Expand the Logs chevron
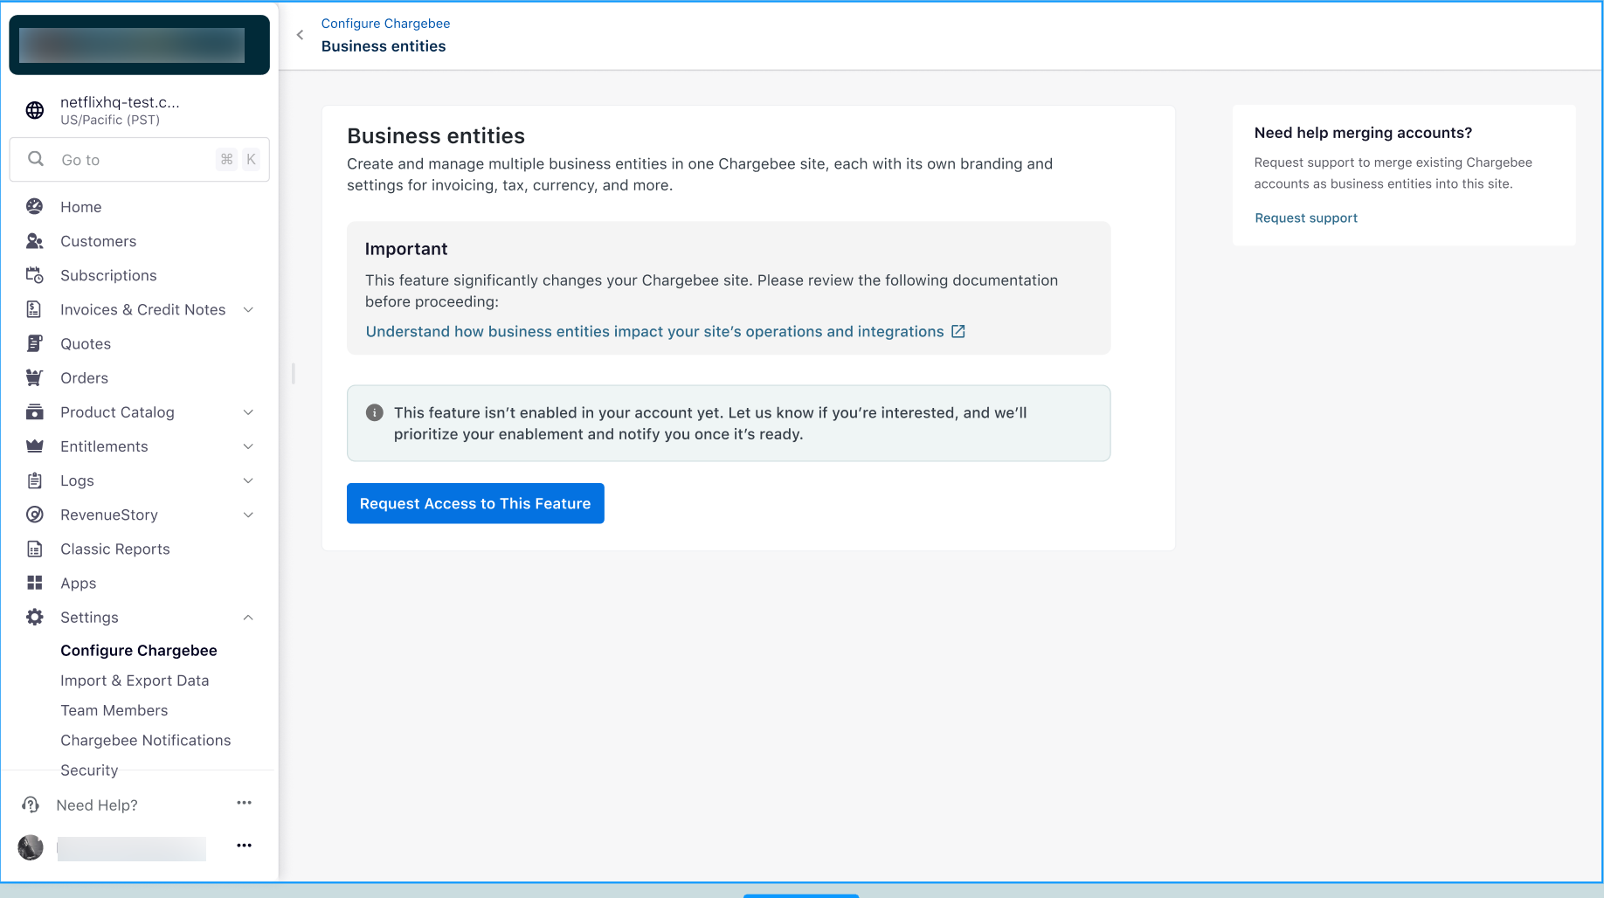The width and height of the screenshot is (1604, 898). [248, 480]
